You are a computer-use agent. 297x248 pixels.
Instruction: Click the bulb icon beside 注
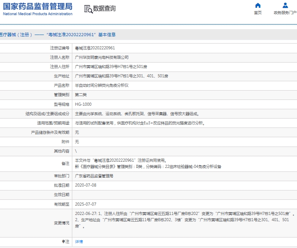pos(63,241)
